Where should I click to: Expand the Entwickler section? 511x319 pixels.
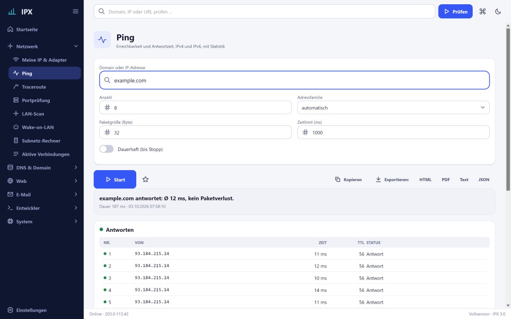tap(42, 208)
